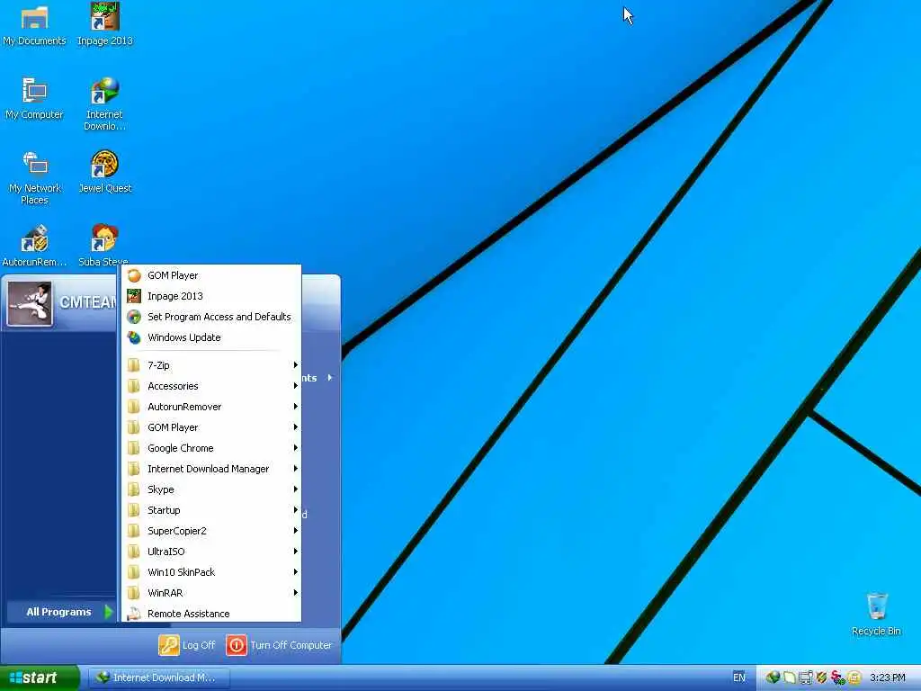Select the Recycle Bin icon
The width and height of the screenshot is (921, 691).
tap(876, 614)
